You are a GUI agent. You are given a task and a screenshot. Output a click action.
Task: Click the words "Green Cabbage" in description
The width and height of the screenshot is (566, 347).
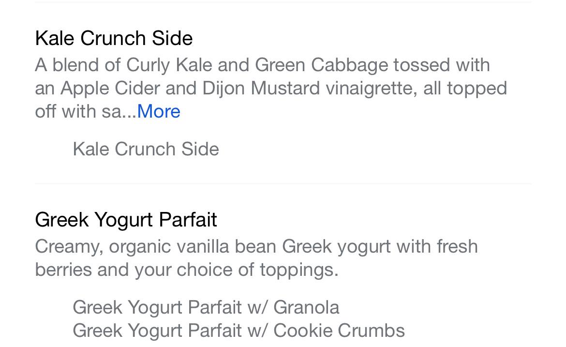[x=321, y=65]
